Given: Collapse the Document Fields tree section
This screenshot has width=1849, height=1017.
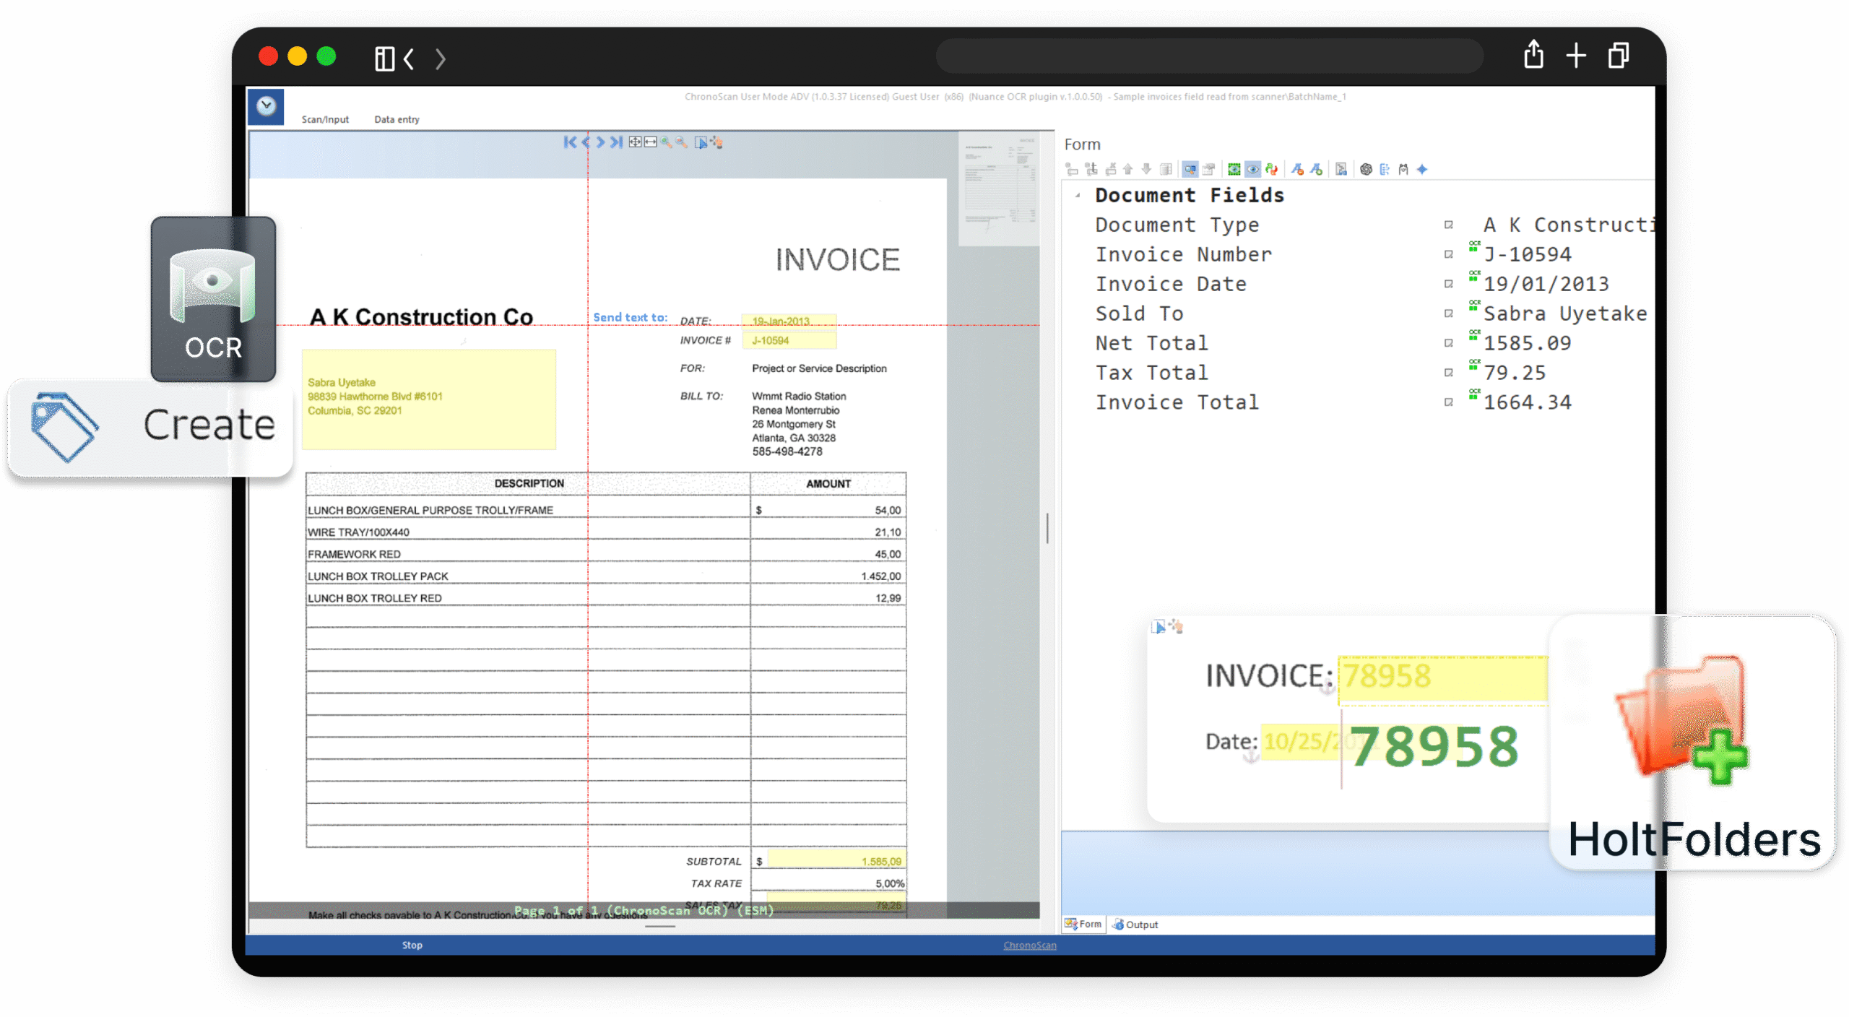Looking at the screenshot, I should pos(1078,195).
